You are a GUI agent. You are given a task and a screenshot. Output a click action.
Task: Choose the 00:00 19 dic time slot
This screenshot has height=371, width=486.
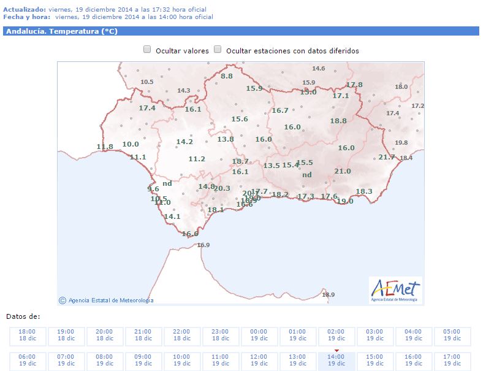point(259,335)
